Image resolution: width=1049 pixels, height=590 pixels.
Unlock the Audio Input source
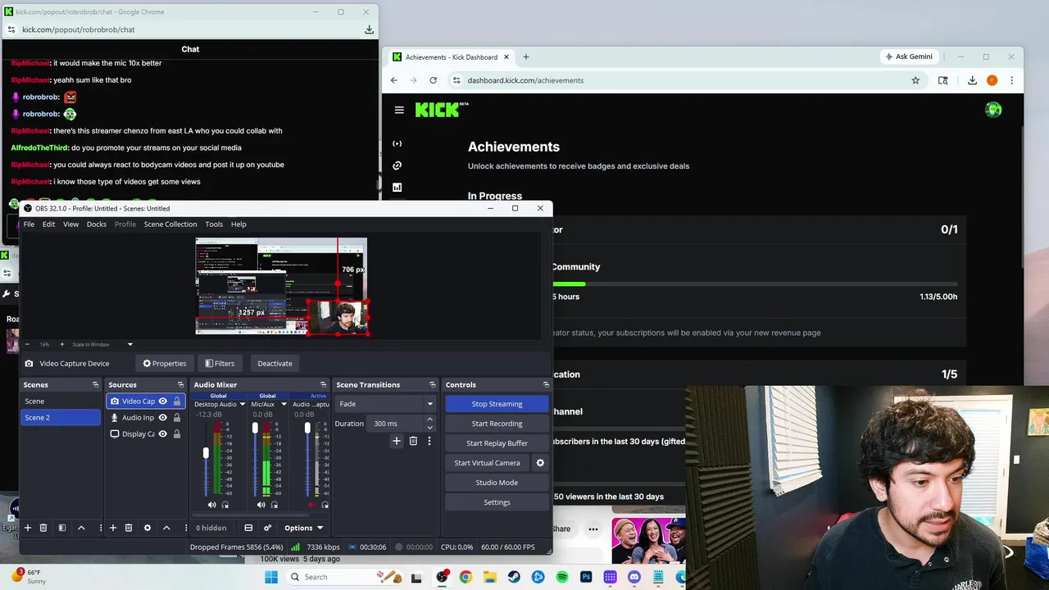[176, 418]
